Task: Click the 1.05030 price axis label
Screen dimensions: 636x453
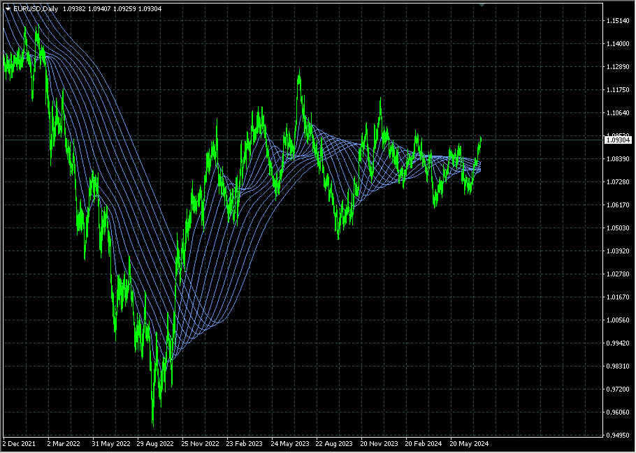Action: pyautogui.click(x=618, y=228)
